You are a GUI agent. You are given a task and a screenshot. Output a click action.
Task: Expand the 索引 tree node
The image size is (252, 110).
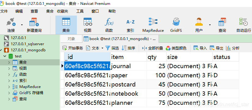[x=9, y=81]
